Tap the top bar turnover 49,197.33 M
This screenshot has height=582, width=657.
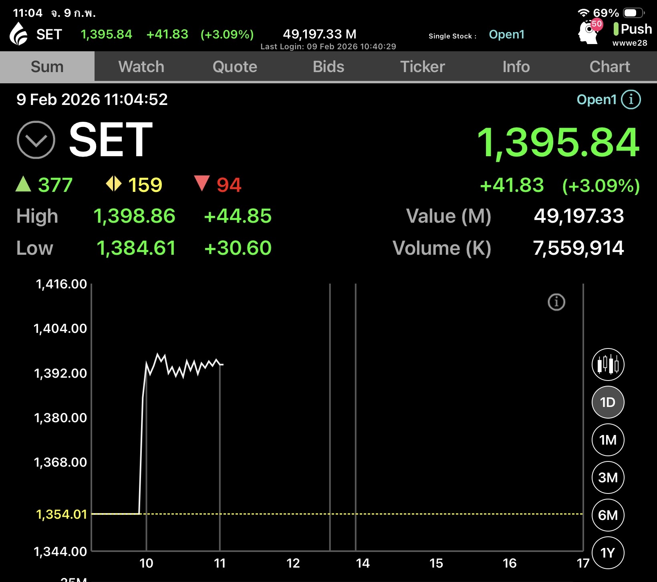coord(320,34)
